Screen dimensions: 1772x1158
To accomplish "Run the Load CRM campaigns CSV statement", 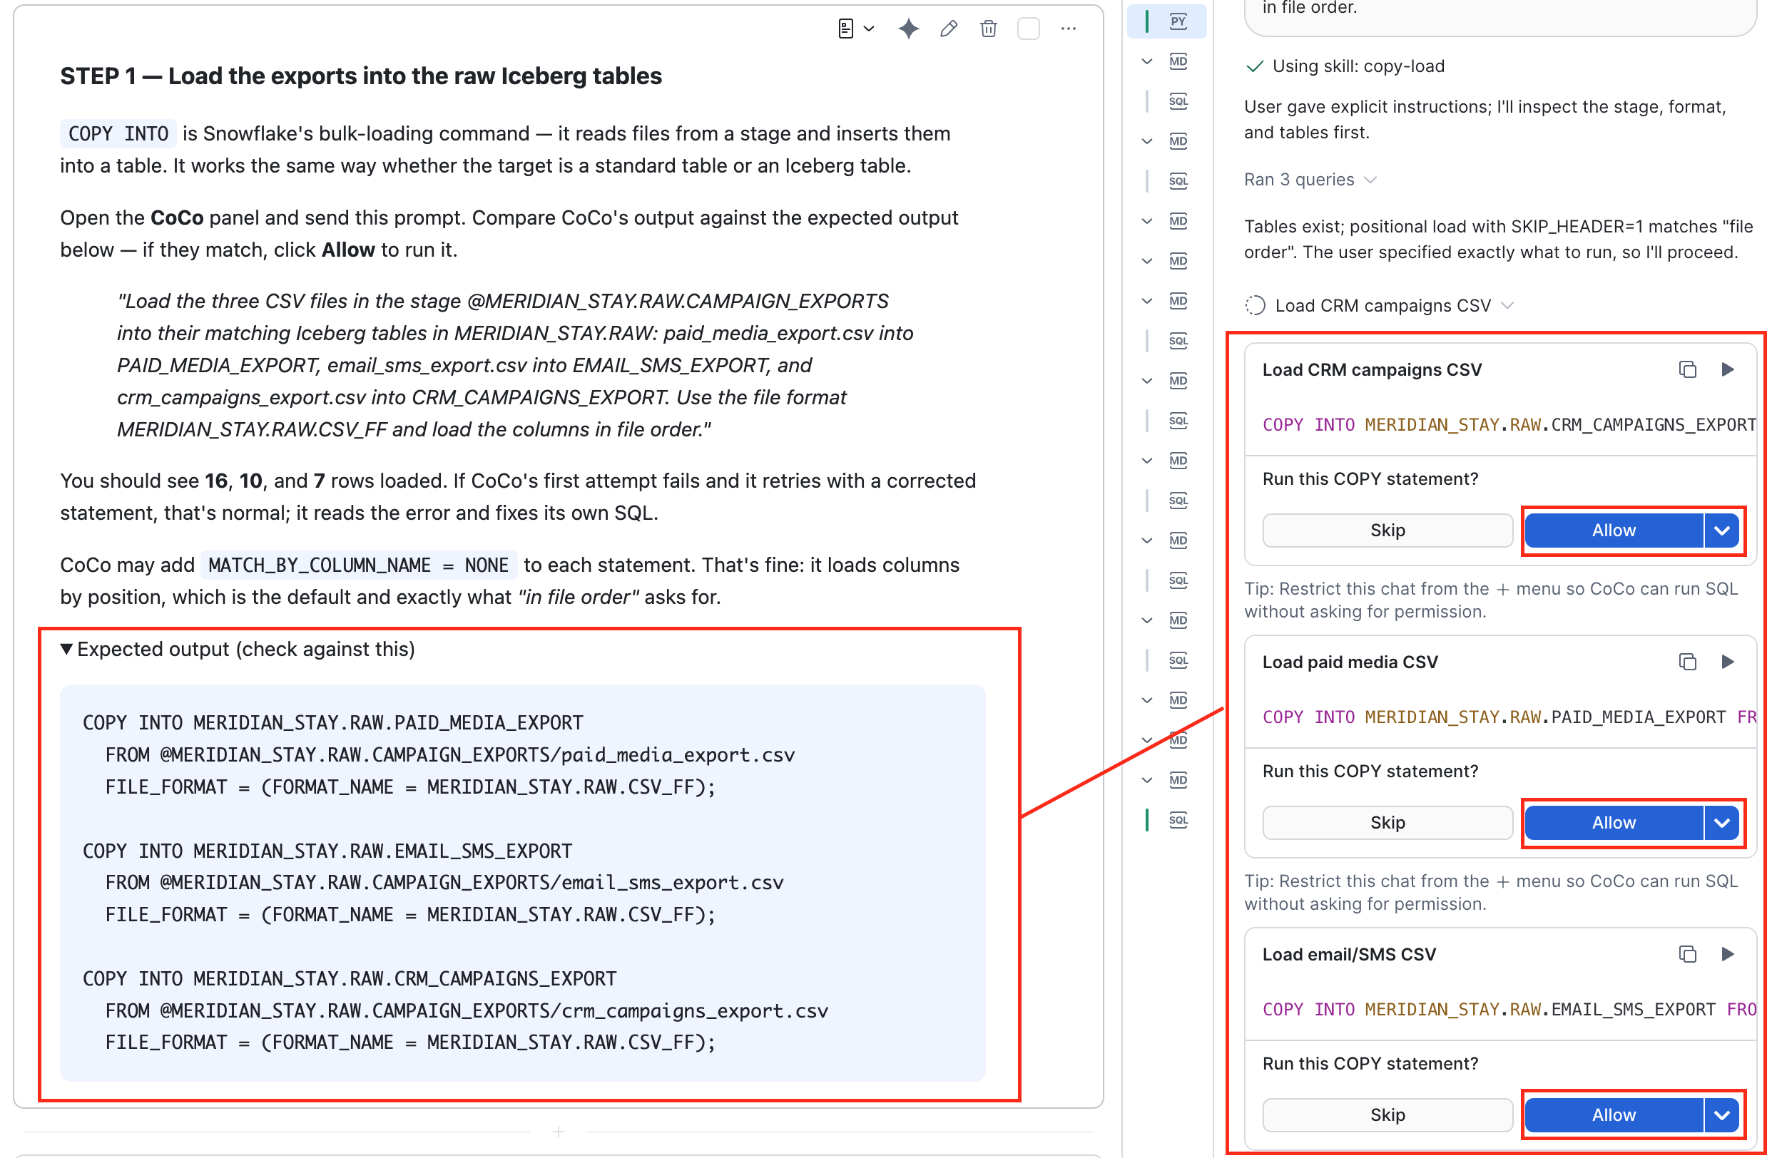I will point(1727,370).
